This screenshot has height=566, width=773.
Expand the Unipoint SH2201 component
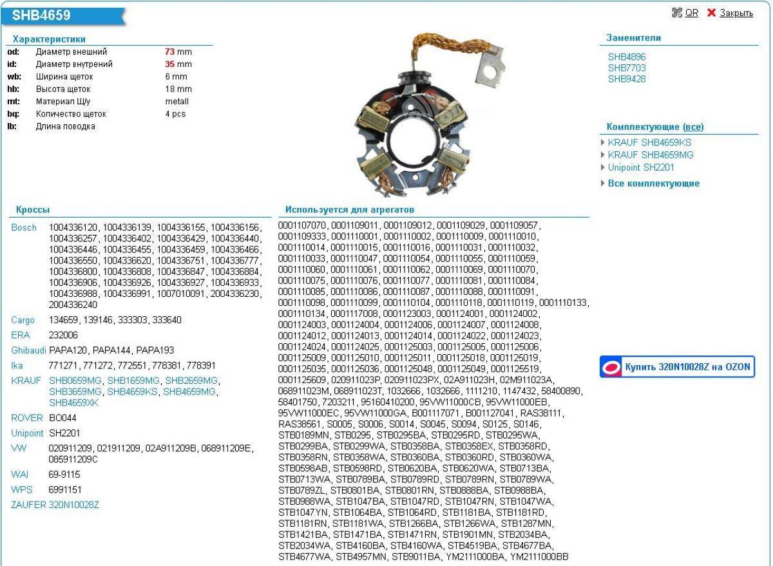[x=640, y=167]
